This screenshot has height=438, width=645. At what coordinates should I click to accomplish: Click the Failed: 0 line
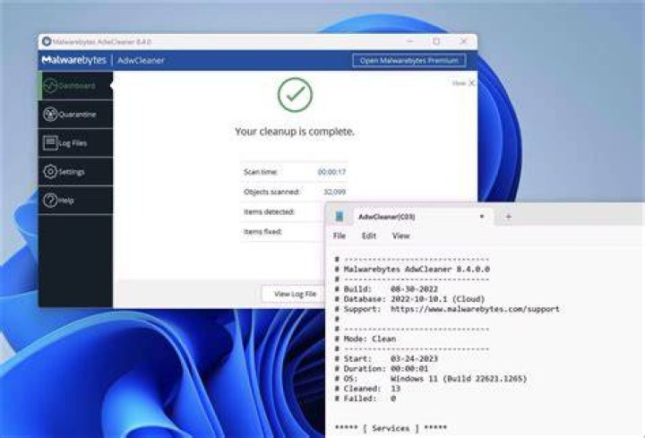click(x=365, y=398)
